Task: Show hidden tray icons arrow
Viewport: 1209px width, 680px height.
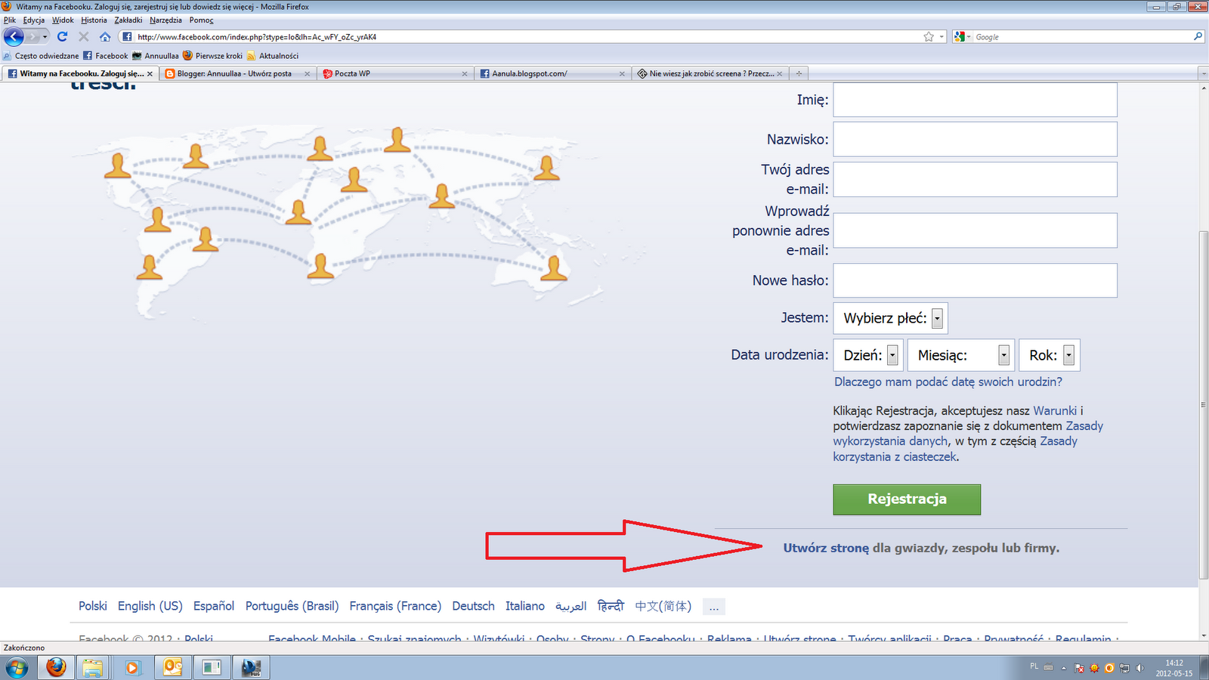Action: [x=1064, y=668]
